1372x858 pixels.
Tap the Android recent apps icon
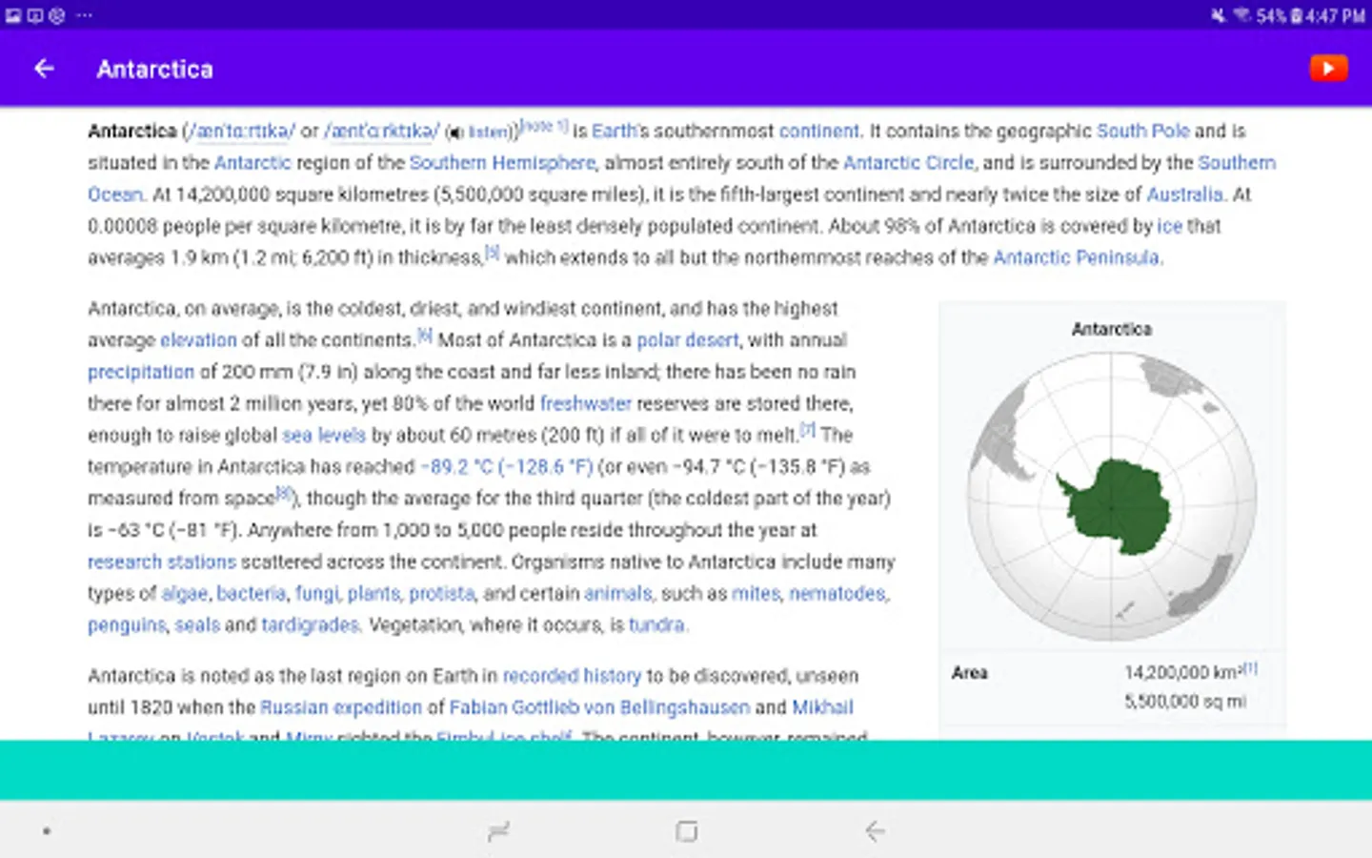point(497,831)
